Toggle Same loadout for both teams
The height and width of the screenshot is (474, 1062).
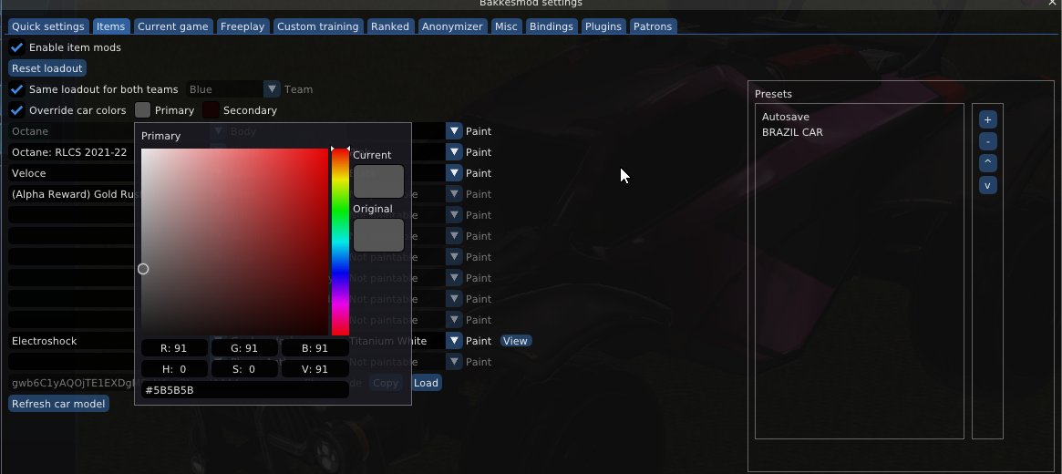pos(17,89)
